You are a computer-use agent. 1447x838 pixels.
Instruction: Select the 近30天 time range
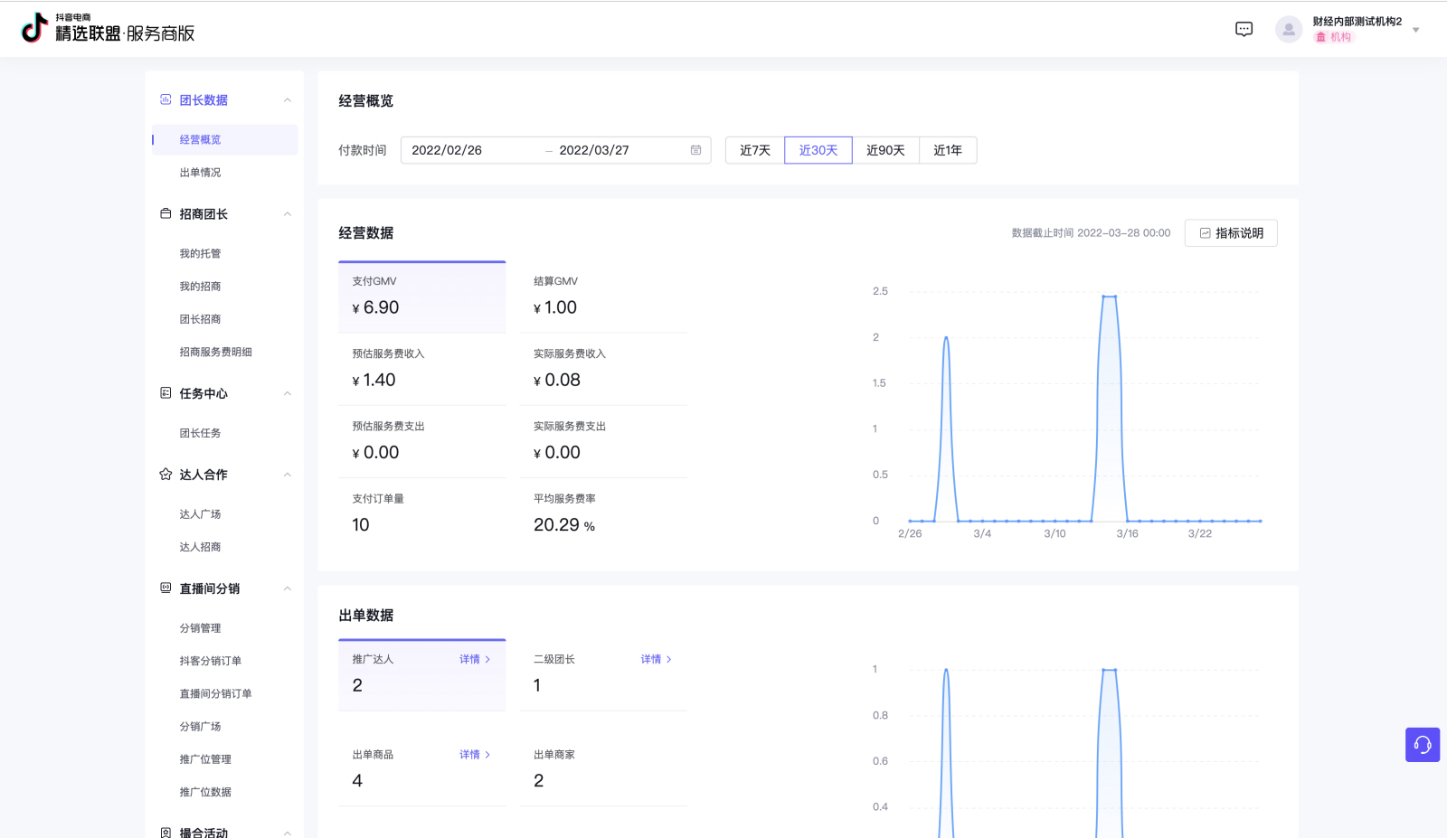[818, 150]
